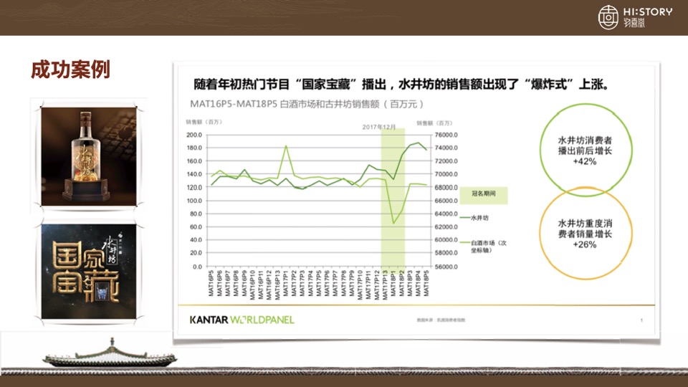Click the 白酒市场 legend entry
Viewport: 688px width, 387px height.
pos(483,246)
